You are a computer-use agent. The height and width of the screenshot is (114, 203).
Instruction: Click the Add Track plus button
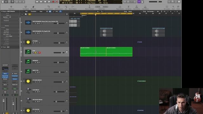pyautogui.click(x=22, y=14)
